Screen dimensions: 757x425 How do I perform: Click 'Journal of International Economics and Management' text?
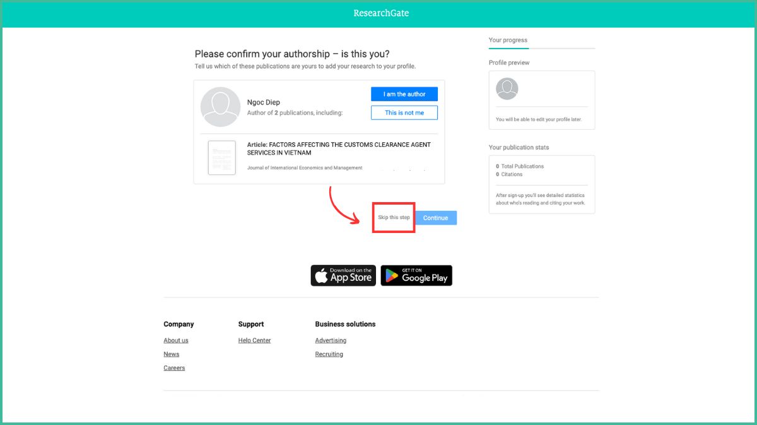305,168
